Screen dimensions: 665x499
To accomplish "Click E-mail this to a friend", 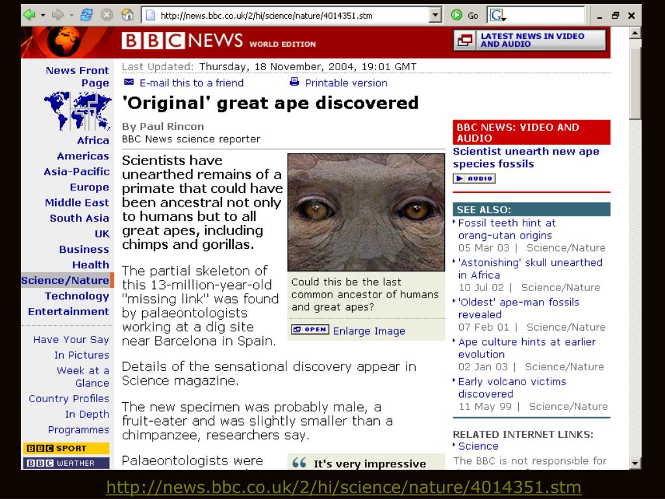I will (x=192, y=83).
